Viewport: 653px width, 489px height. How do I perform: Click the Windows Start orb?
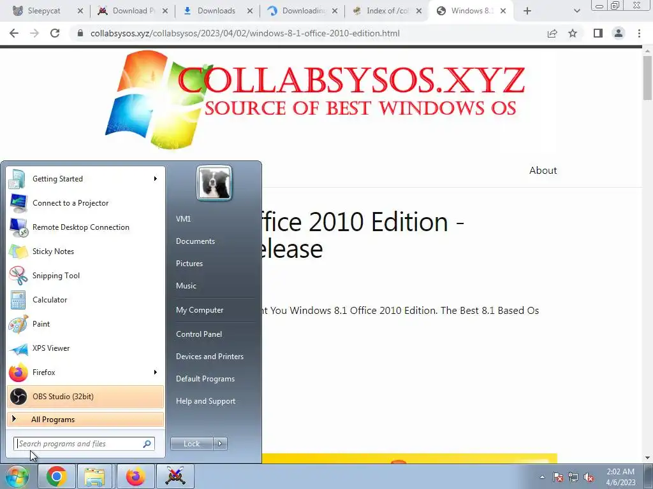coord(17,476)
